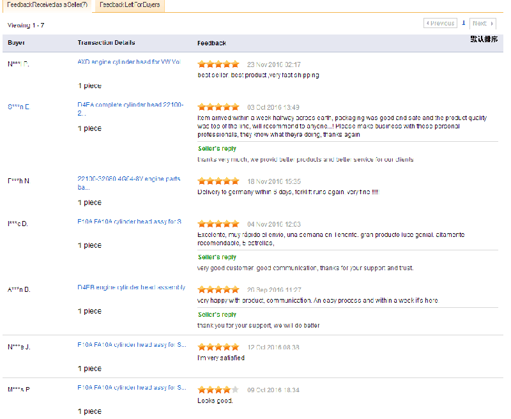Viewport: 511px width, 419px height.
Task: Open the D4FA complete cylinder head listing
Action: [128, 107]
